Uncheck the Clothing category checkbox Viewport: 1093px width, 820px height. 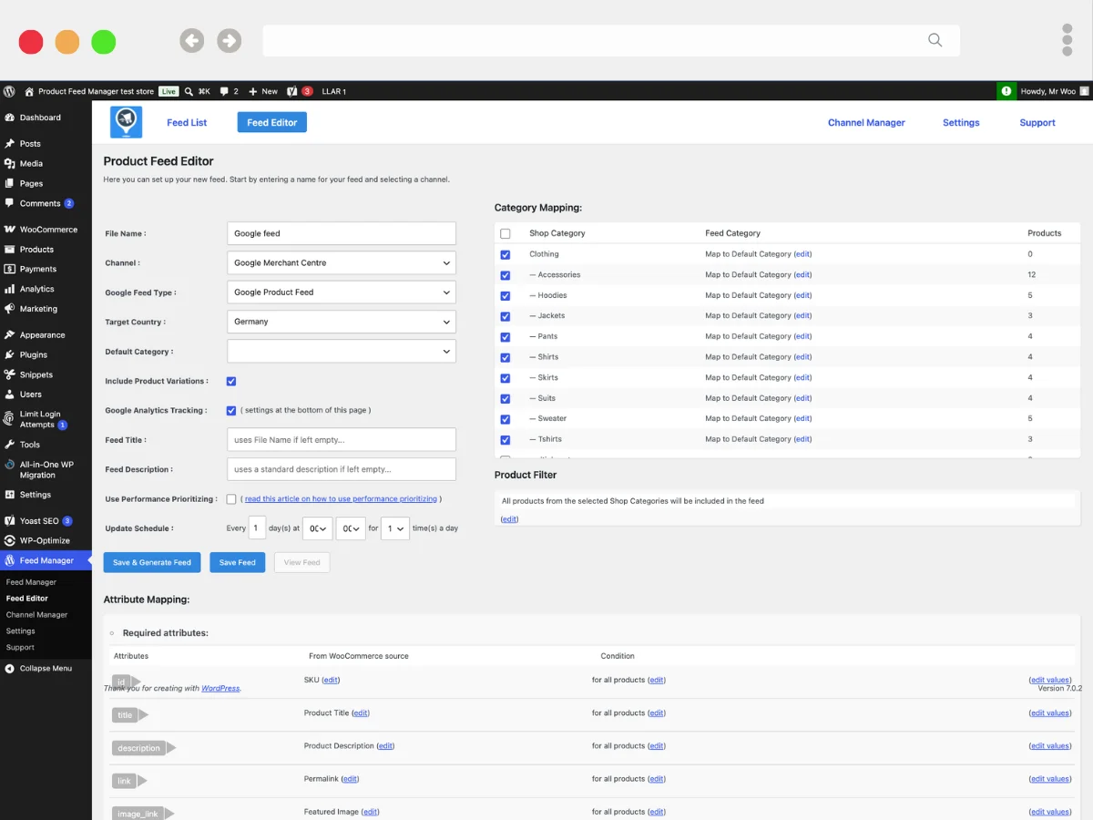pos(506,255)
